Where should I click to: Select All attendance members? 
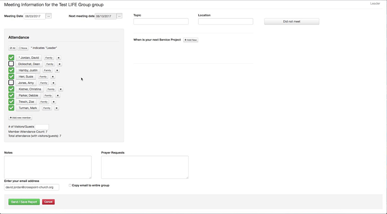pyautogui.click(x=13, y=48)
